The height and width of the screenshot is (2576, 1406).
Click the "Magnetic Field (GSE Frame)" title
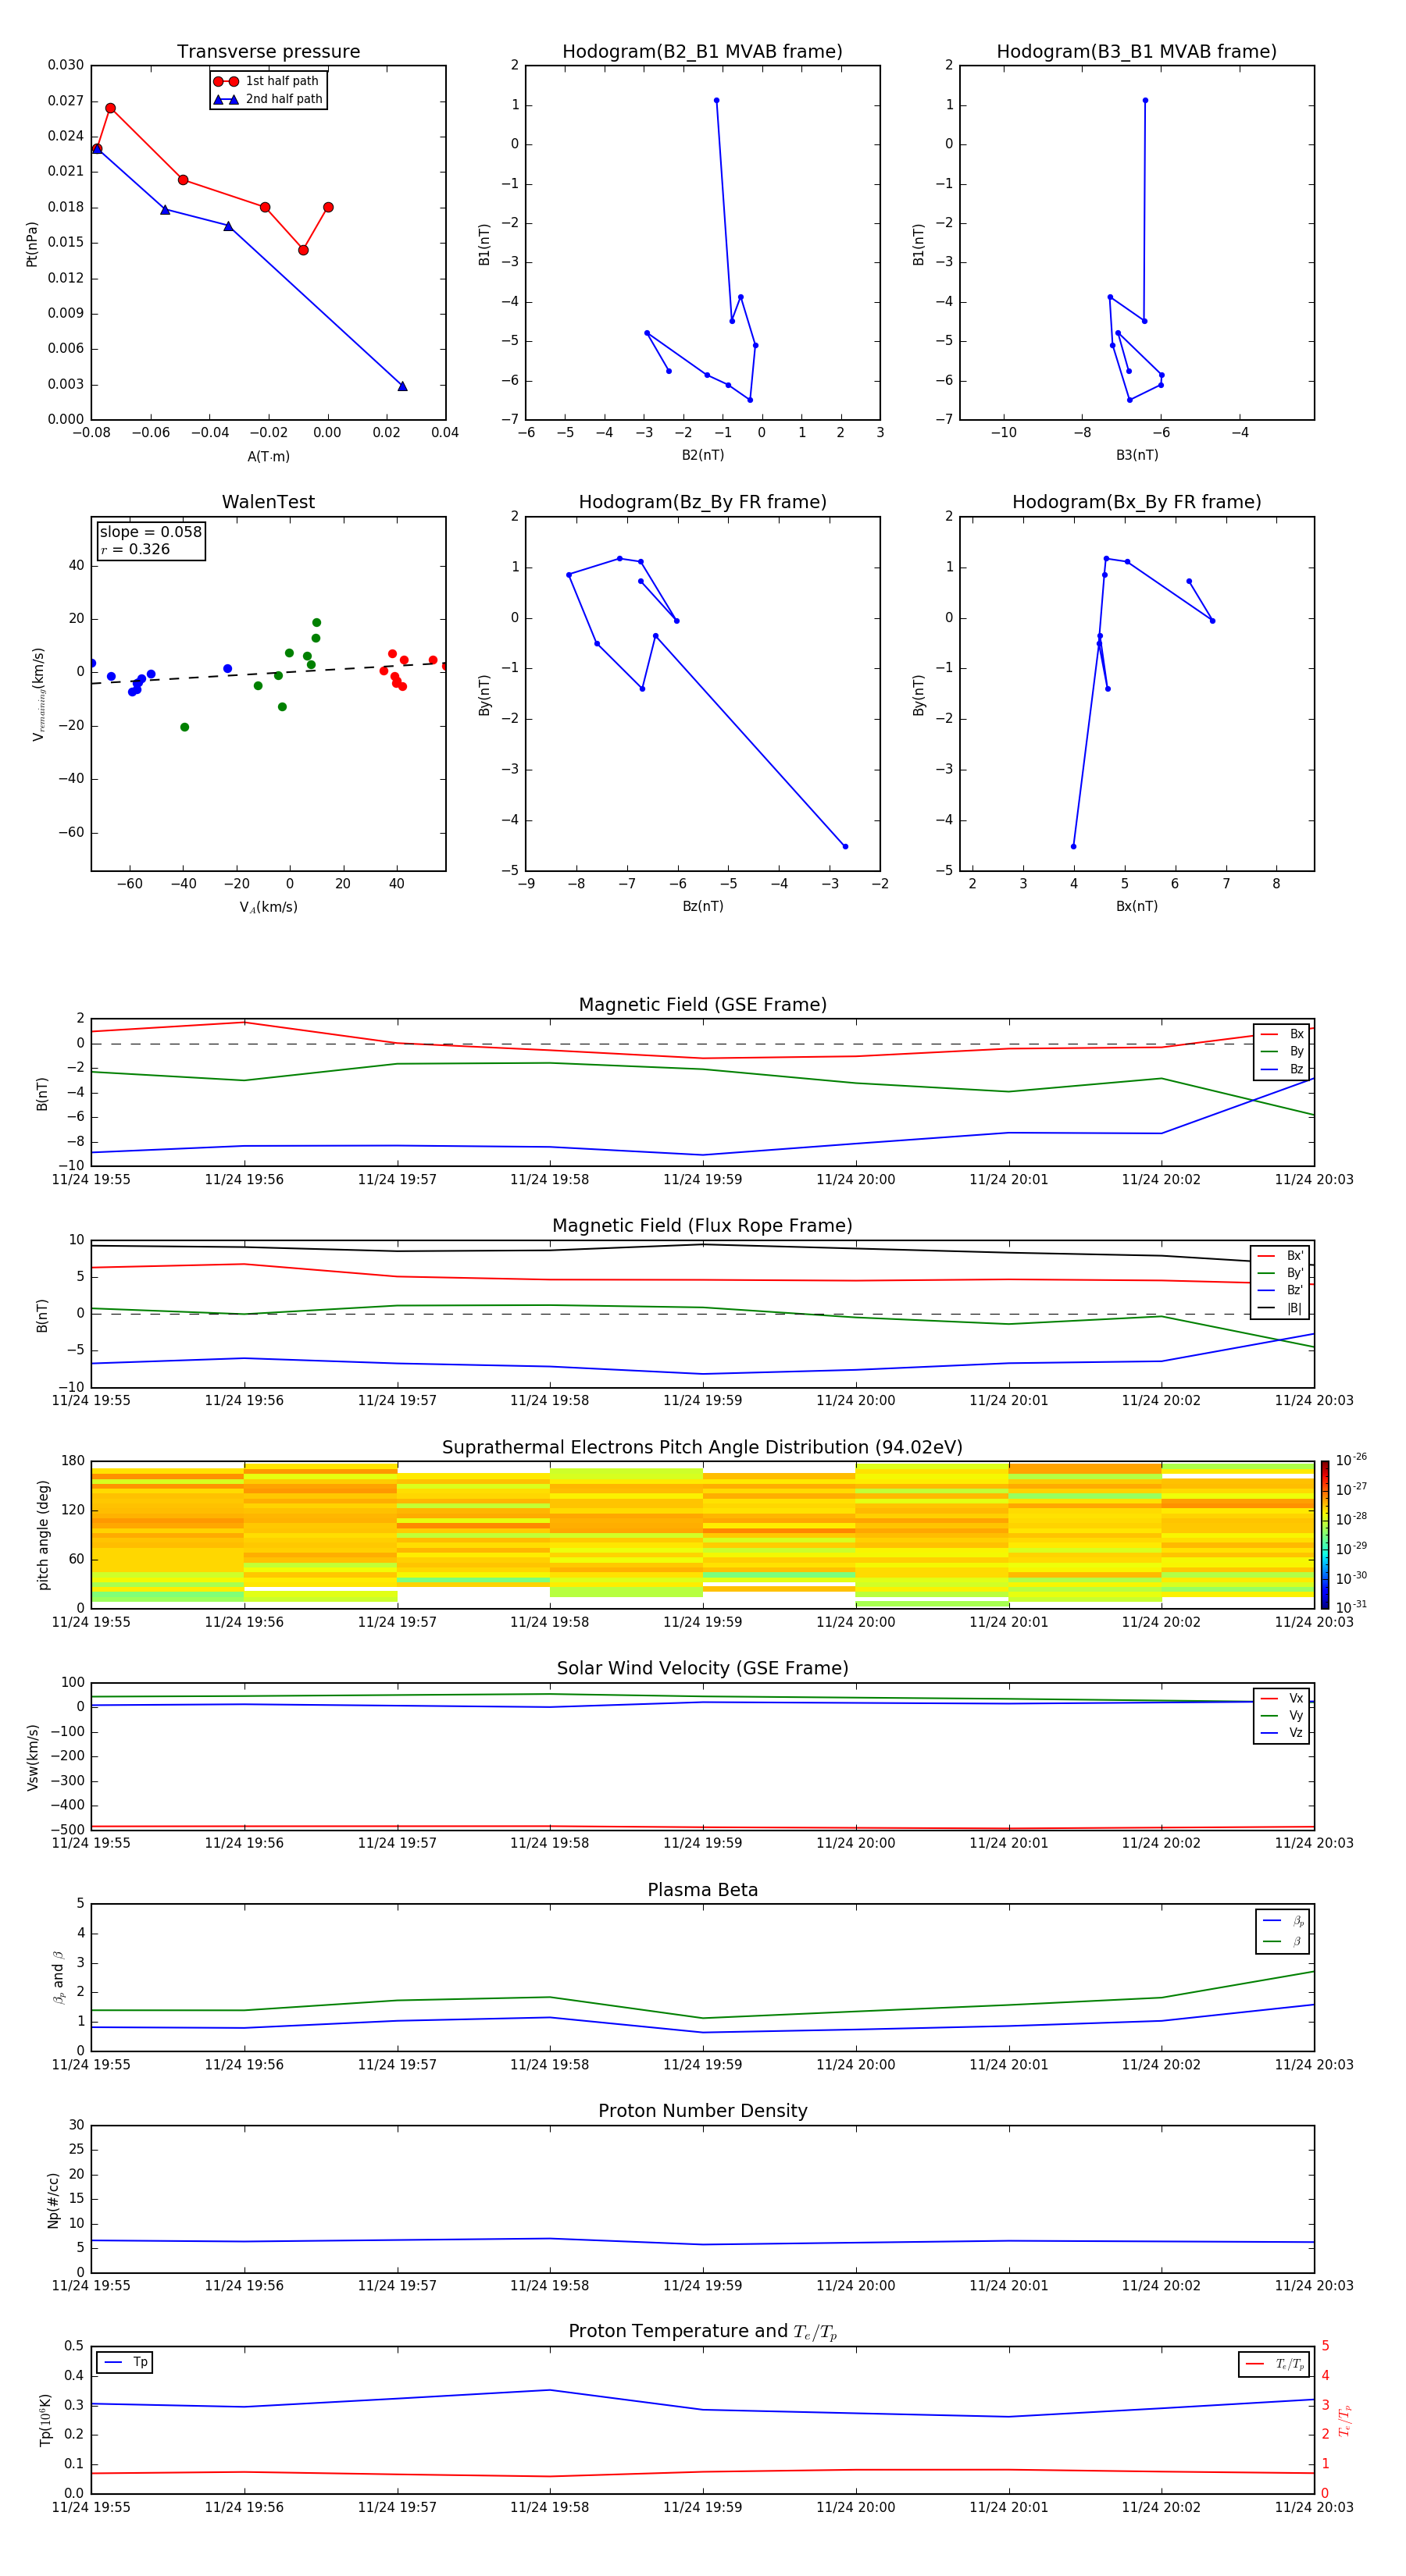702,1005
